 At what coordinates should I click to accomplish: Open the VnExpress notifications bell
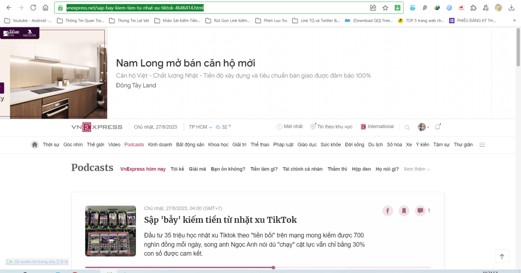(x=438, y=127)
